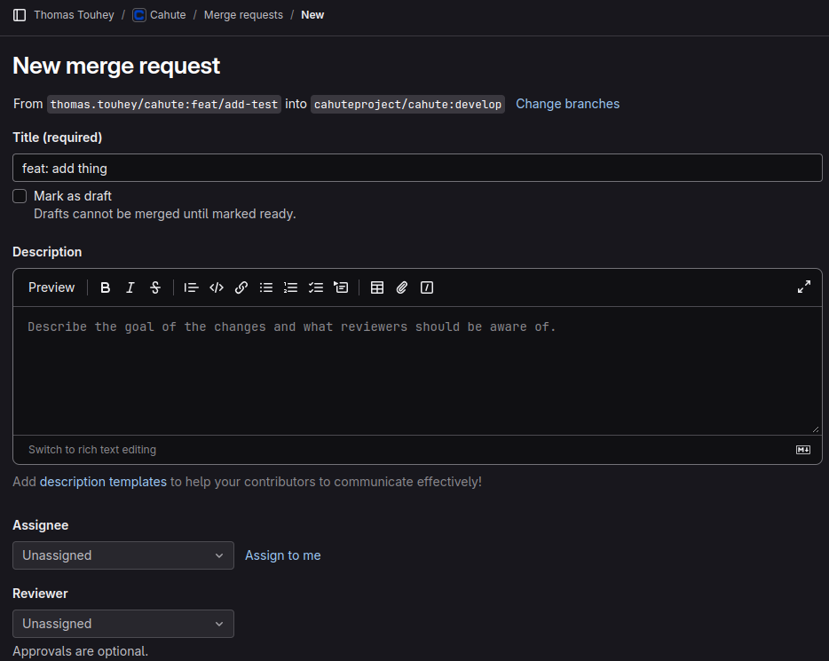Enable the Mark as draft checkbox

[20, 196]
